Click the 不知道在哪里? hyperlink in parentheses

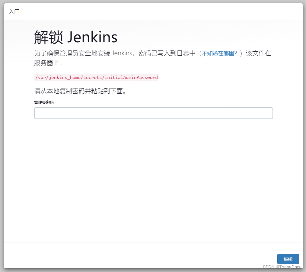pyautogui.click(x=219, y=53)
